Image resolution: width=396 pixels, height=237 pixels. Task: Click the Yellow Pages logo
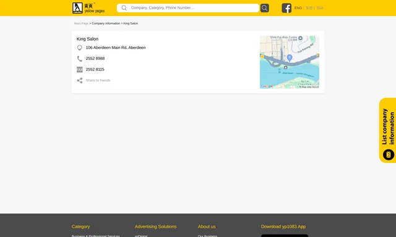pos(88,8)
